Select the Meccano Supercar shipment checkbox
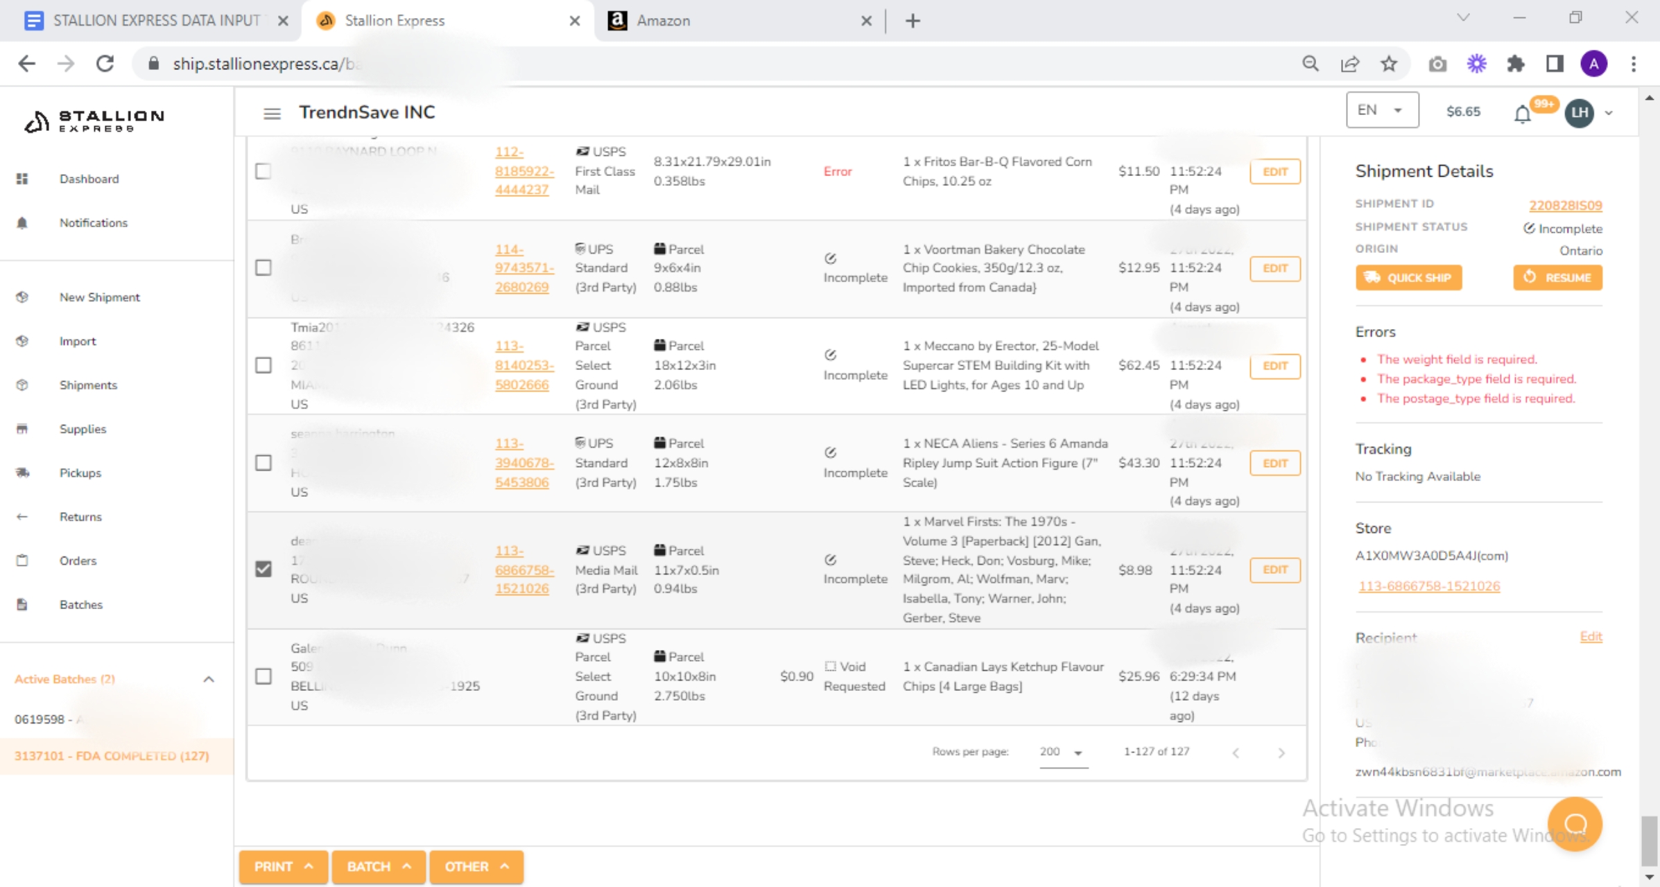The width and height of the screenshot is (1660, 887). pyautogui.click(x=263, y=365)
